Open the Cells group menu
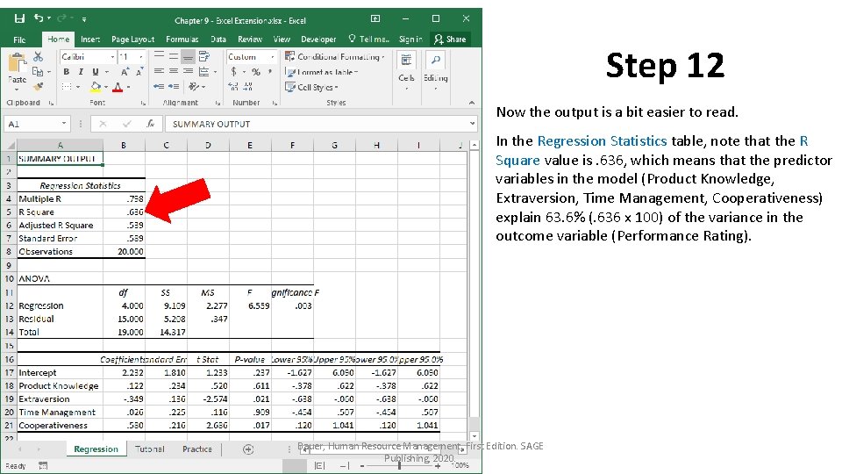 point(406,70)
